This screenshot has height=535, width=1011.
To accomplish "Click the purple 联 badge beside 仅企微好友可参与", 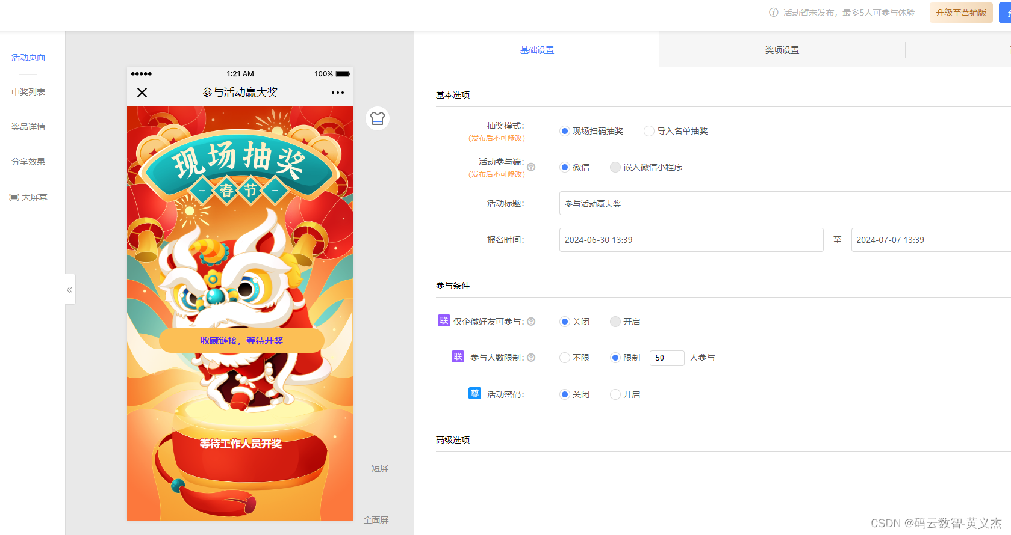I will [444, 320].
